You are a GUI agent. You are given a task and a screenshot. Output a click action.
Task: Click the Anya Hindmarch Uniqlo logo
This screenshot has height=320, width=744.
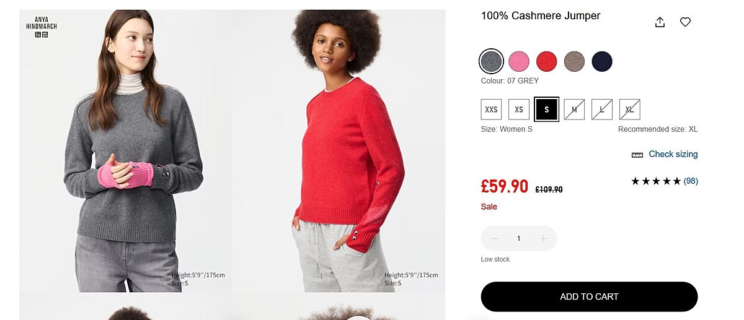click(x=41, y=27)
